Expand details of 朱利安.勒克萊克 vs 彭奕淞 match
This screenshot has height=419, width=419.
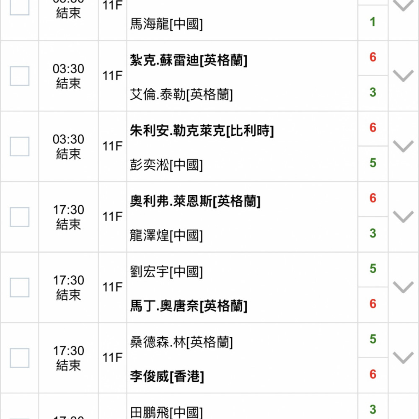click(403, 146)
